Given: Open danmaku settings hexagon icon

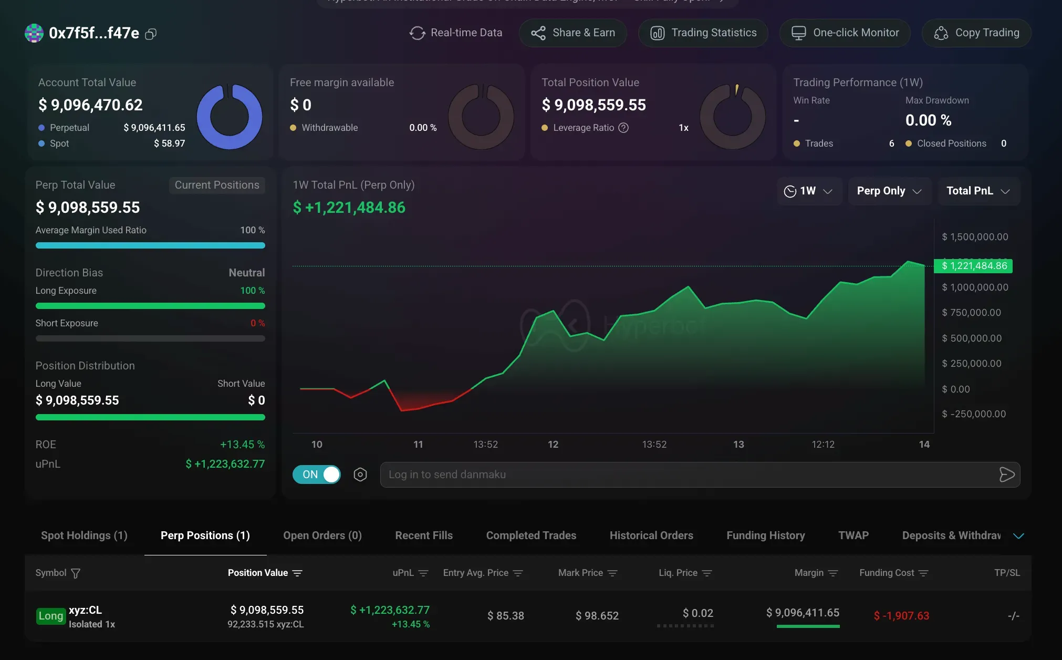Looking at the screenshot, I should coord(360,475).
